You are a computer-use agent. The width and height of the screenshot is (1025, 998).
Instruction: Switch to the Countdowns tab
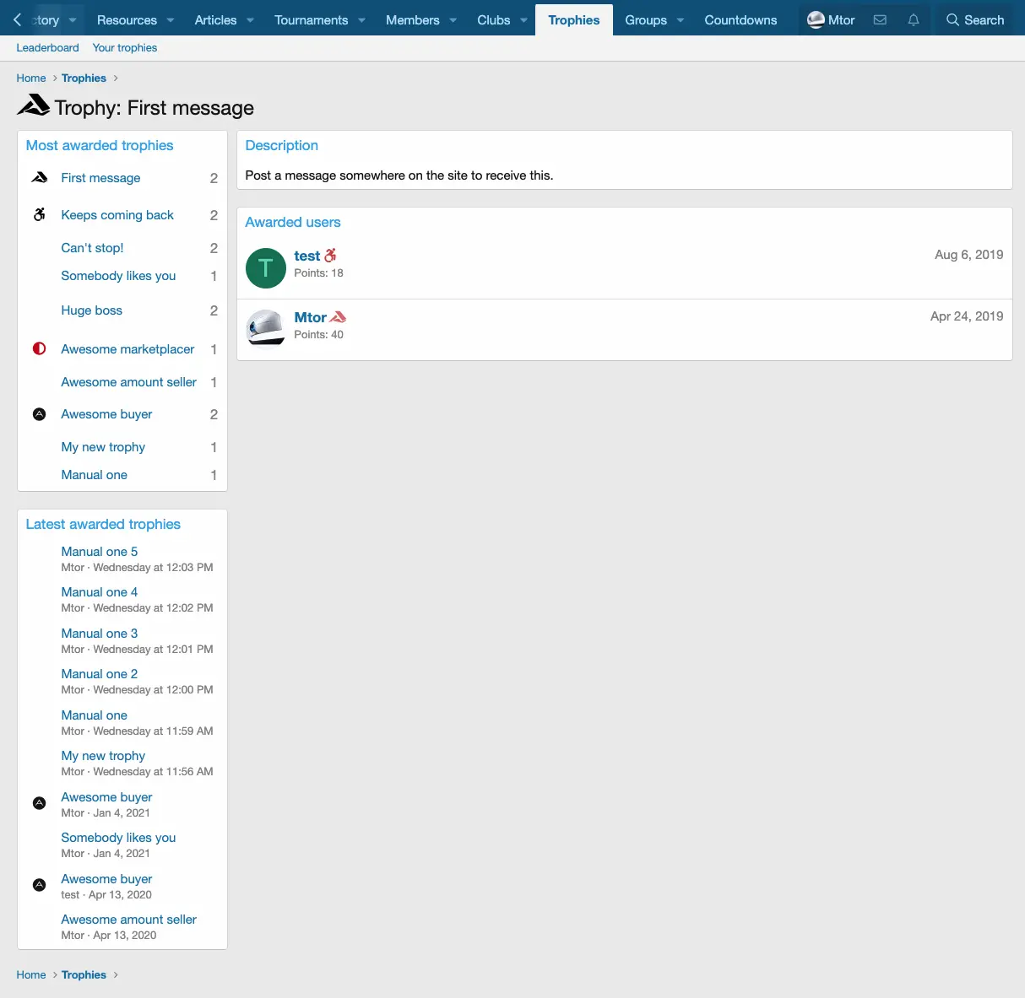tap(740, 20)
